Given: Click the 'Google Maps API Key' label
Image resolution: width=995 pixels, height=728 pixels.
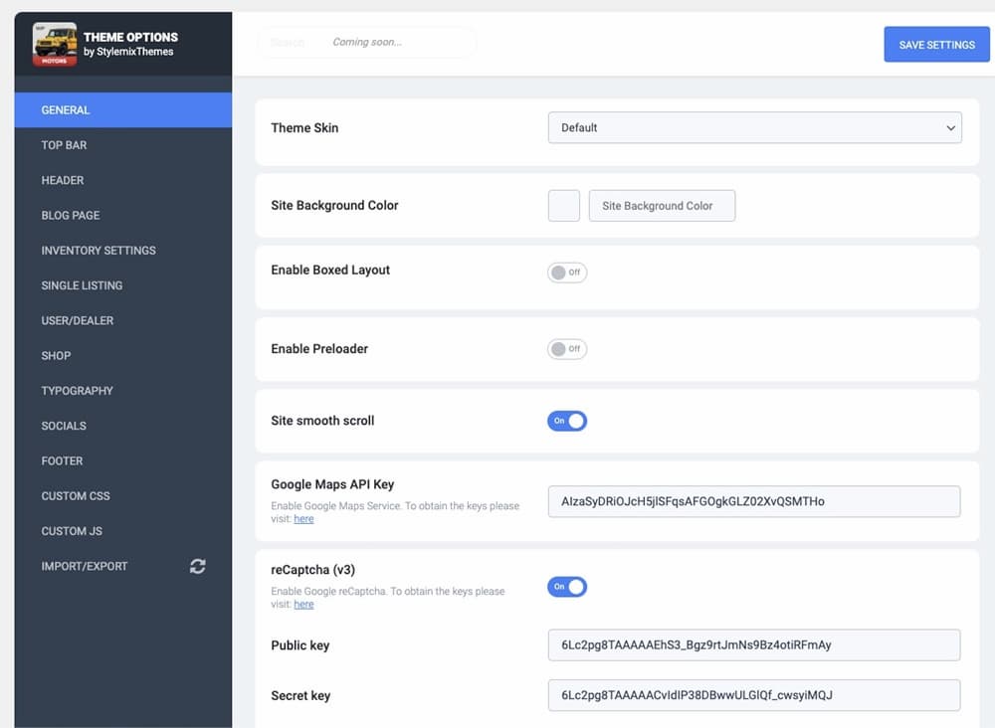Looking at the screenshot, I should 332,484.
